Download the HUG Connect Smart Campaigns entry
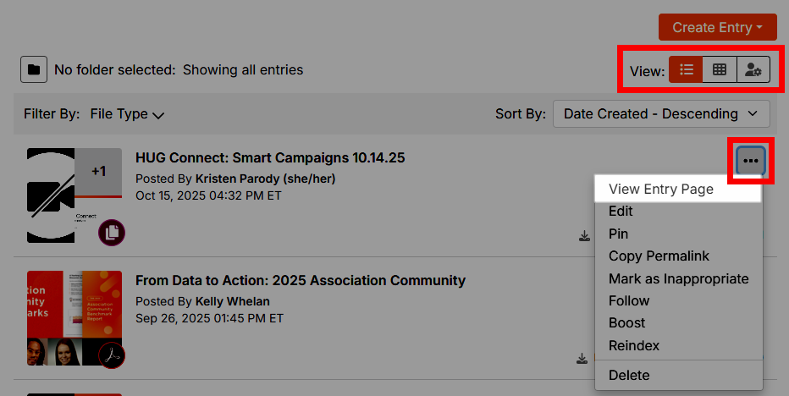 click(x=584, y=236)
